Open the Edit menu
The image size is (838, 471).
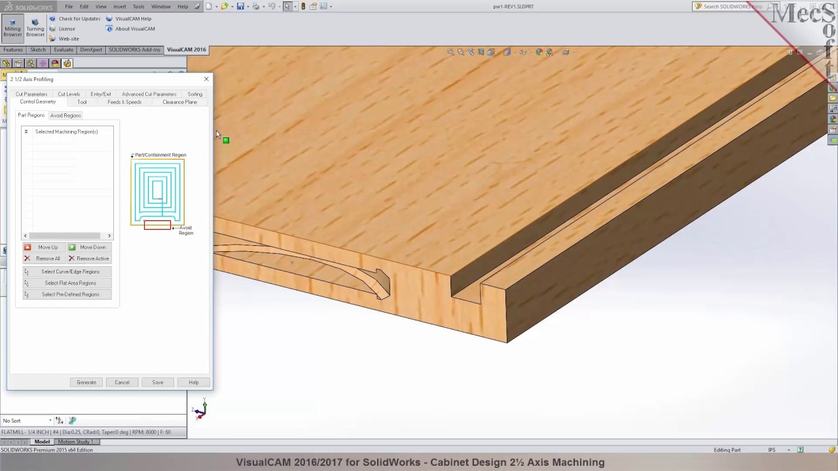[84, 7]
